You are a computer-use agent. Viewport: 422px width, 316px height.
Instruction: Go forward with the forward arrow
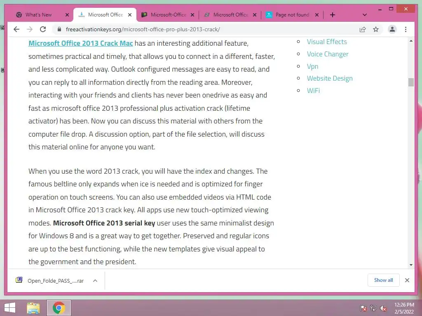coord(30,29)
